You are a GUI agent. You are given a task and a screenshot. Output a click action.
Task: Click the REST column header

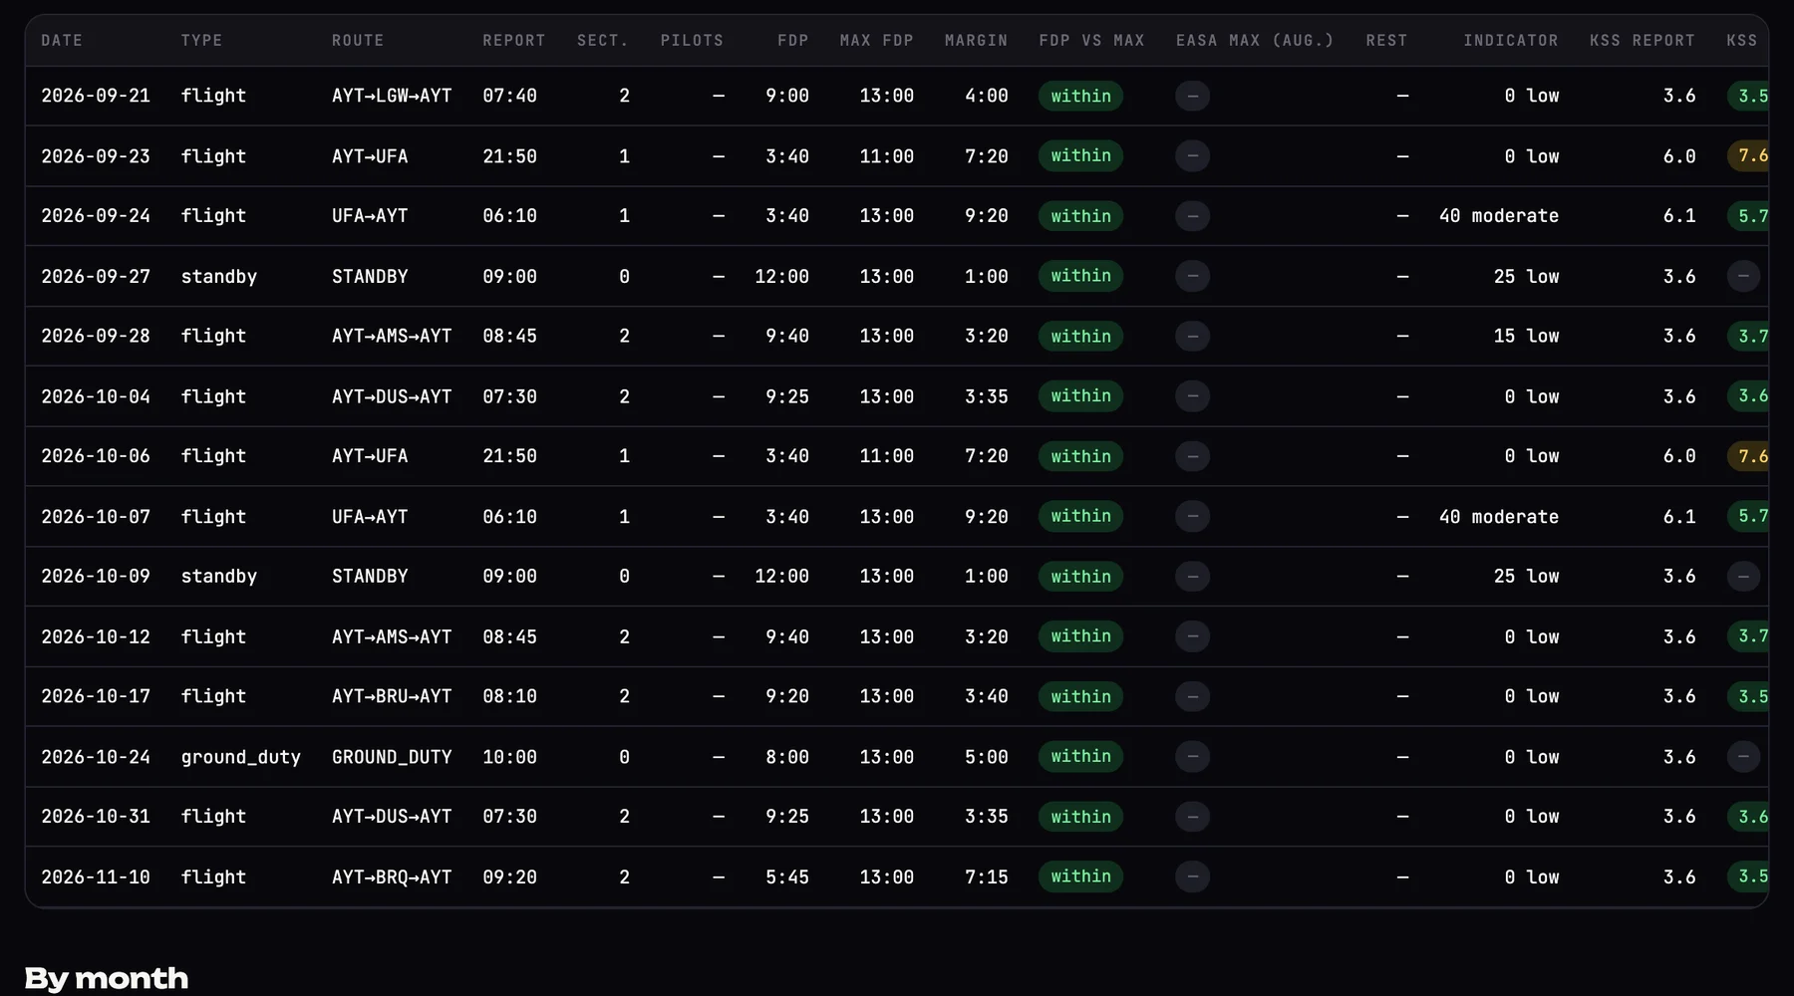click(1386, 41)
